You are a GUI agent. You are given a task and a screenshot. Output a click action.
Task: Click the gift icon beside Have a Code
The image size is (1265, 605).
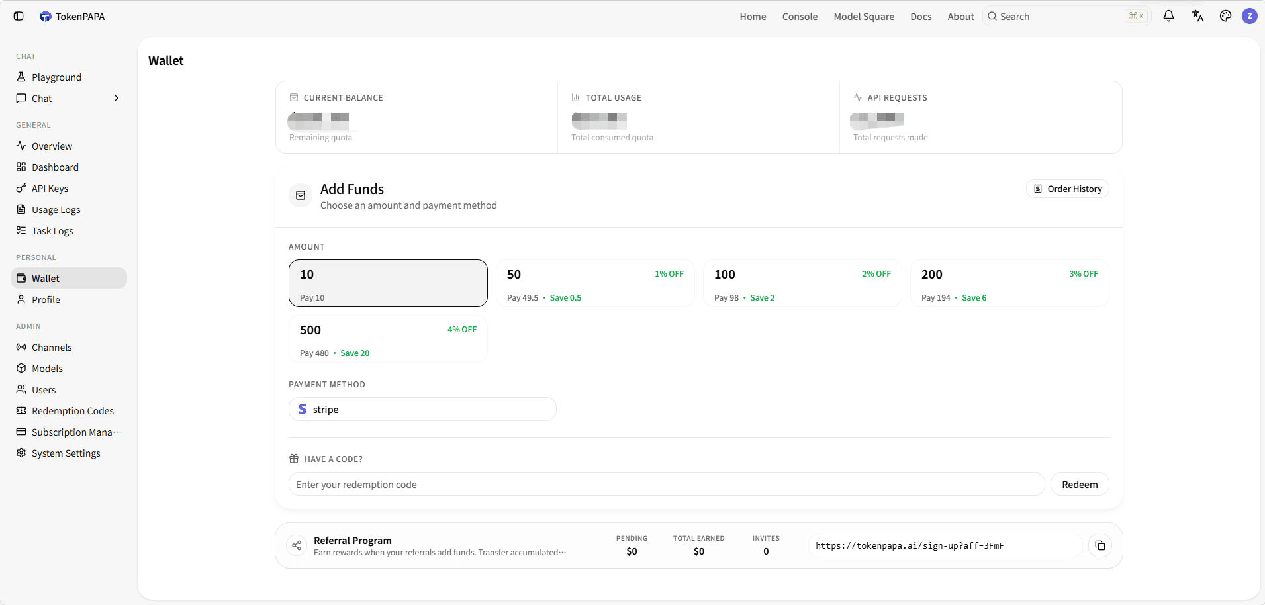coord(294,459)
